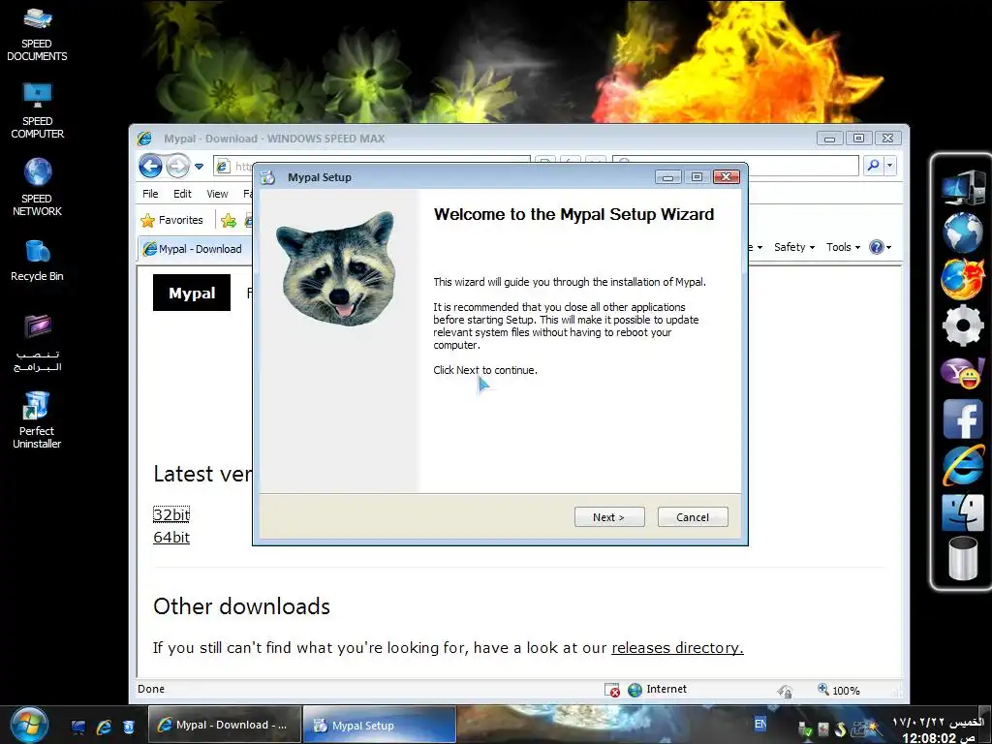Click the globe icon in the right dock

pos(962,232)
